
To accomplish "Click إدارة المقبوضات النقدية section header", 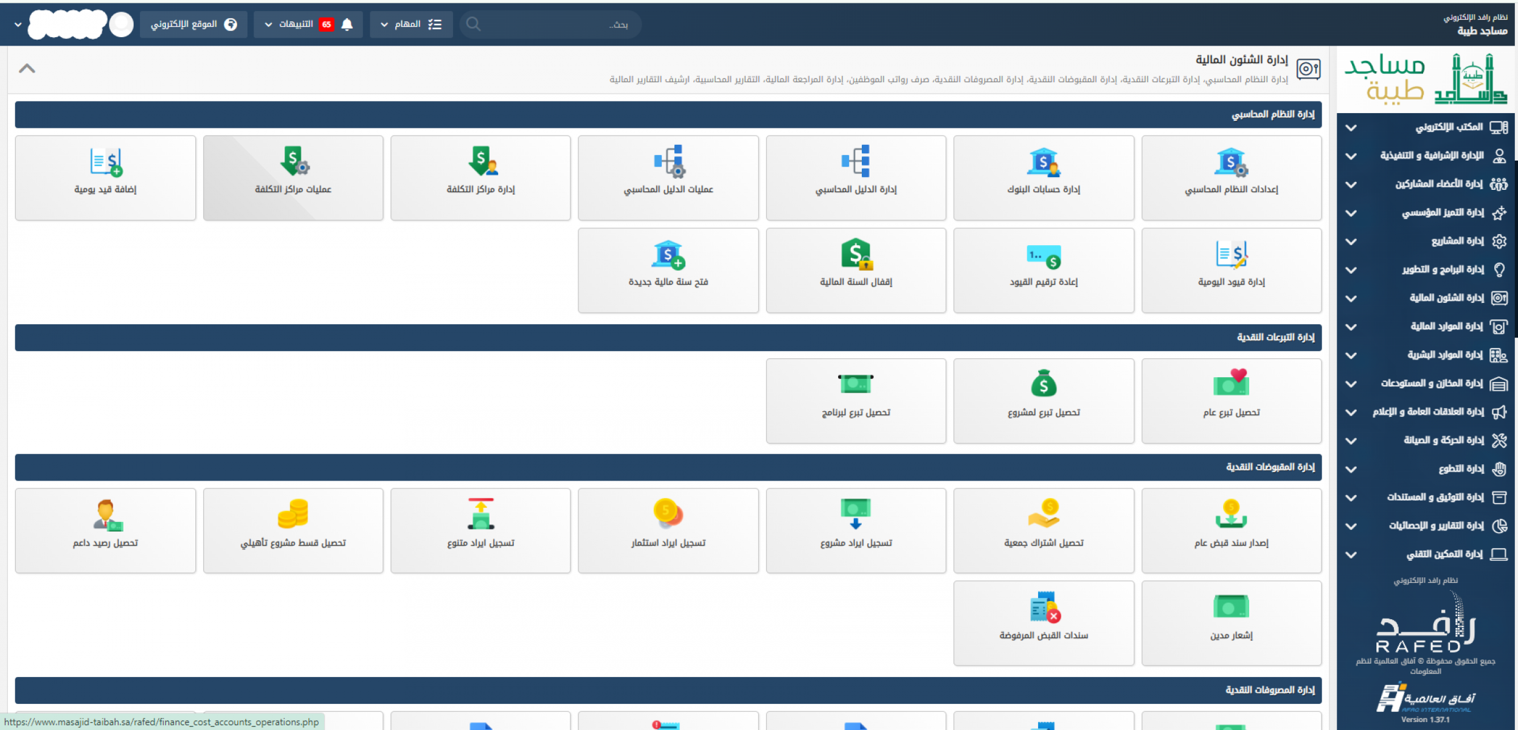I will pos(668,467).
